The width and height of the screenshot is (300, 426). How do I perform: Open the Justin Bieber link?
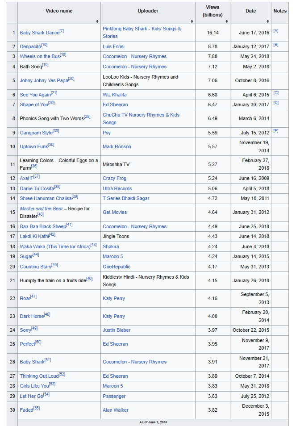117,330
